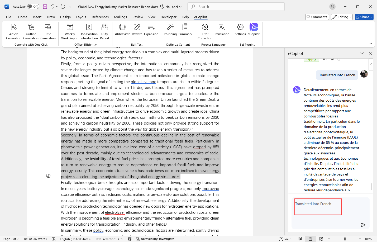Send the message in eCopilot
This screenshot has height=242, width=377.
coord(363,225)
